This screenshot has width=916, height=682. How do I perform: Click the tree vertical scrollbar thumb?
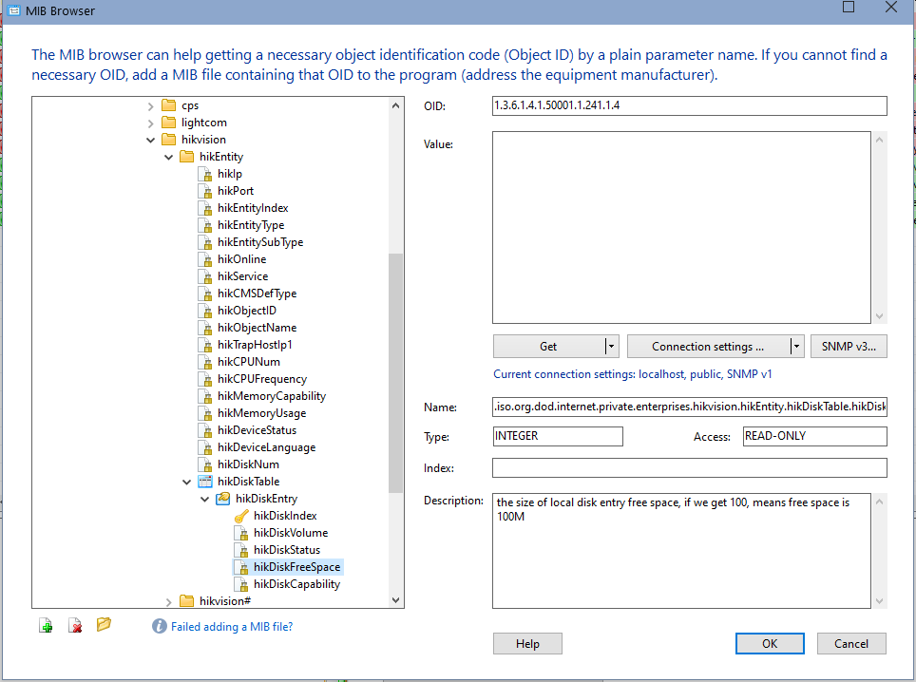coord(395,372)
